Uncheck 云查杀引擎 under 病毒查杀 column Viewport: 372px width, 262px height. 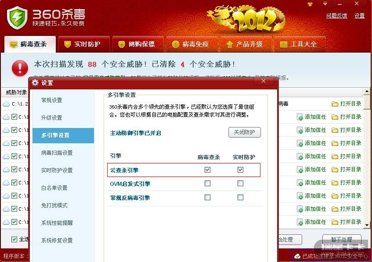coord(207,170)
